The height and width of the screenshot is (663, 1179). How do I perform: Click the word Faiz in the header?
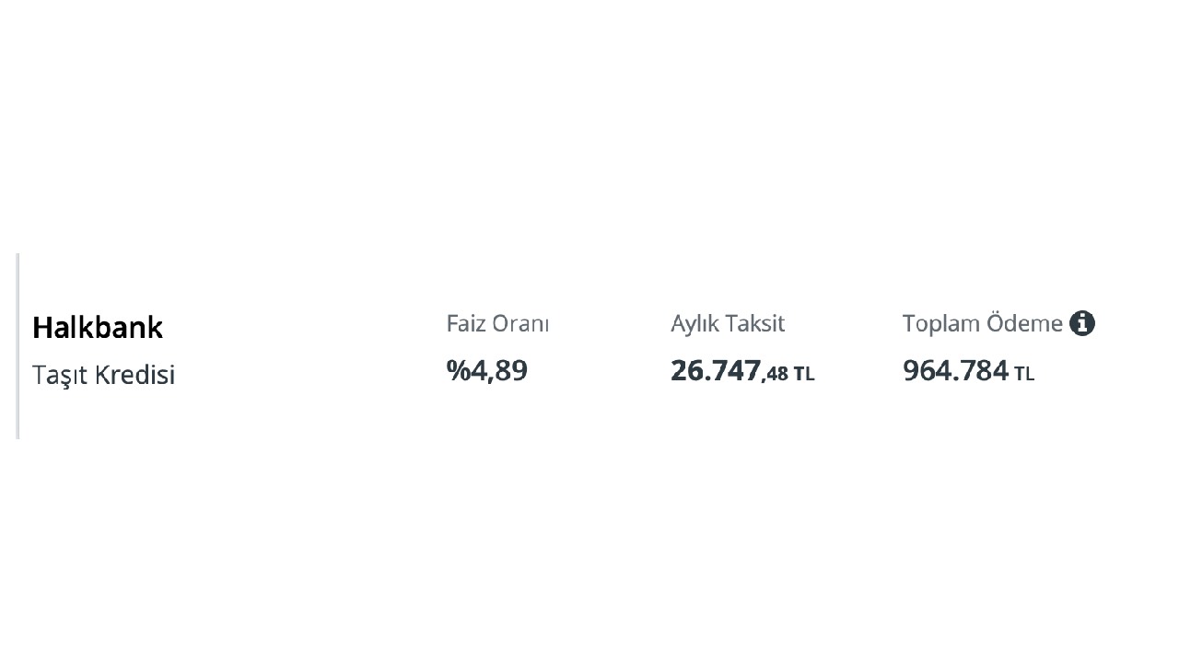tap(466, 323)
